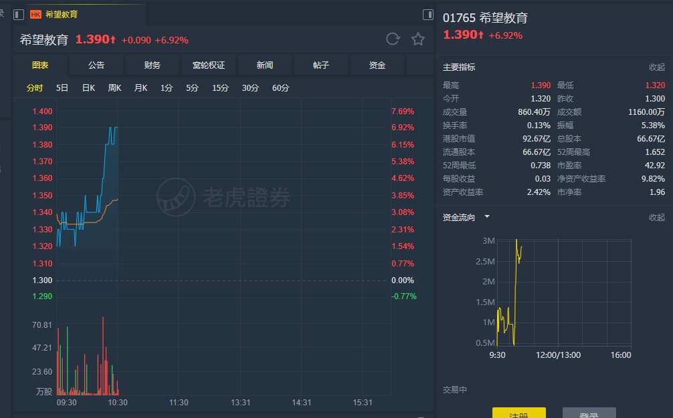Click the +0.090 price change text
The height and width of the screenshot is (418, 673).
[x=136, y=40]
